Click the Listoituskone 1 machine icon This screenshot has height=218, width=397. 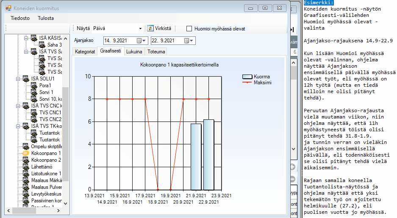(x=26, y=174)
